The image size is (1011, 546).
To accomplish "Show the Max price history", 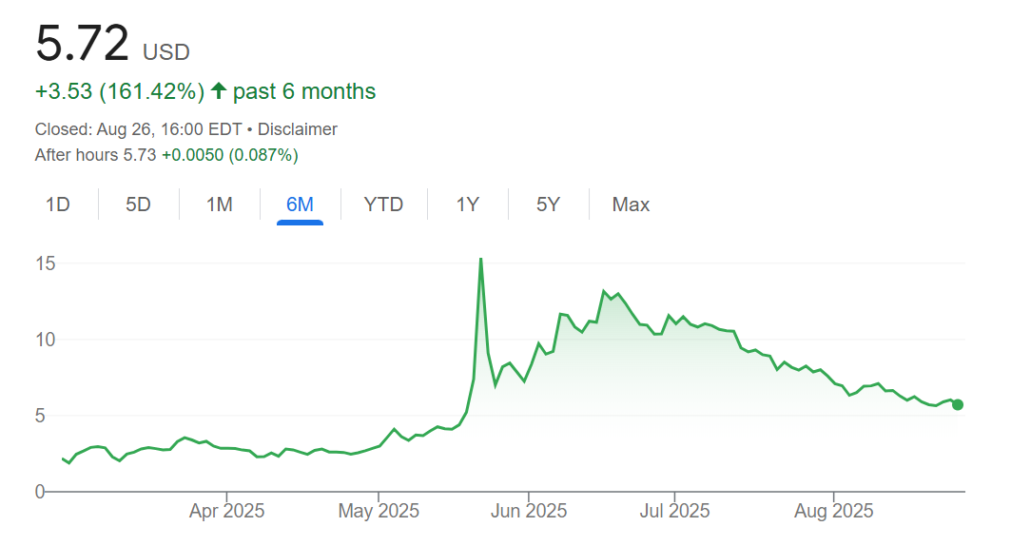I will pyautogui.click(x=631, y=205).
